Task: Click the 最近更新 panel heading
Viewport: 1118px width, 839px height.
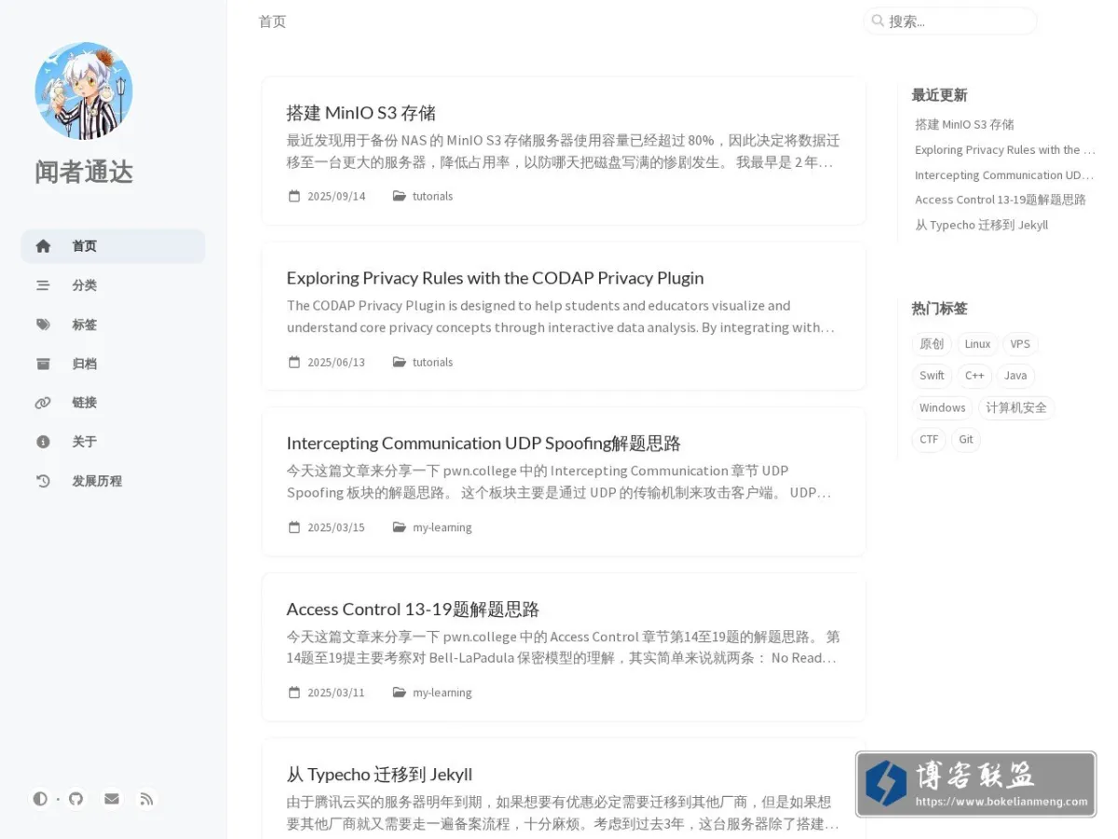Action: coord(939,95)
